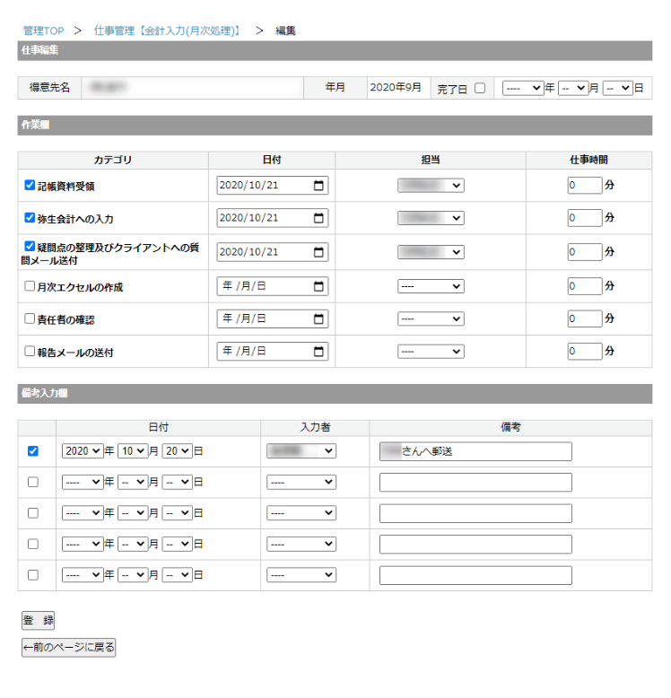
Task: Click 仕事時間 minutes field for 記帳資料受領
Action: click(585, 185)
